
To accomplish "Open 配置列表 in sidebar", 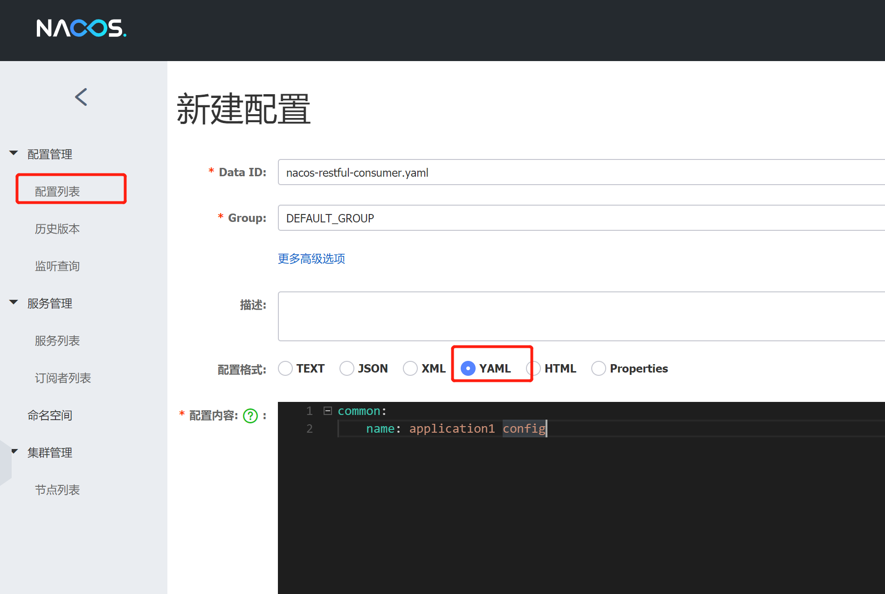I will tap(57, 191).
